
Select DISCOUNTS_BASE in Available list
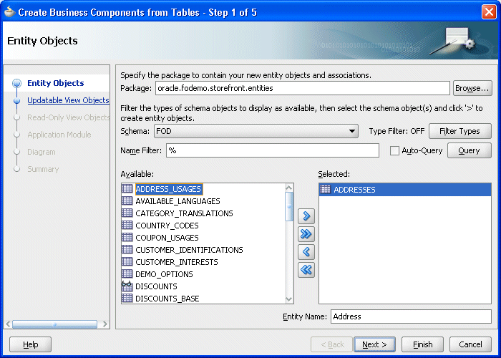167,299
